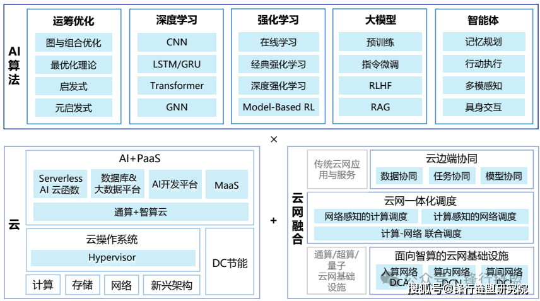The image size is (540, 301).
Task: Click the Transformer box
Action: (x=176, y=86)
